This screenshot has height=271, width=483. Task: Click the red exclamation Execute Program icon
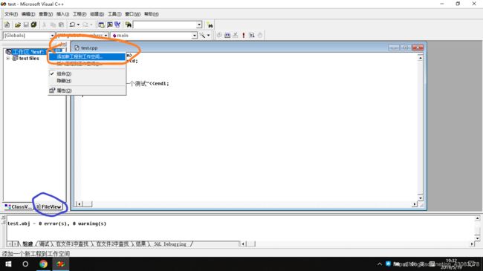pos(243,35)
